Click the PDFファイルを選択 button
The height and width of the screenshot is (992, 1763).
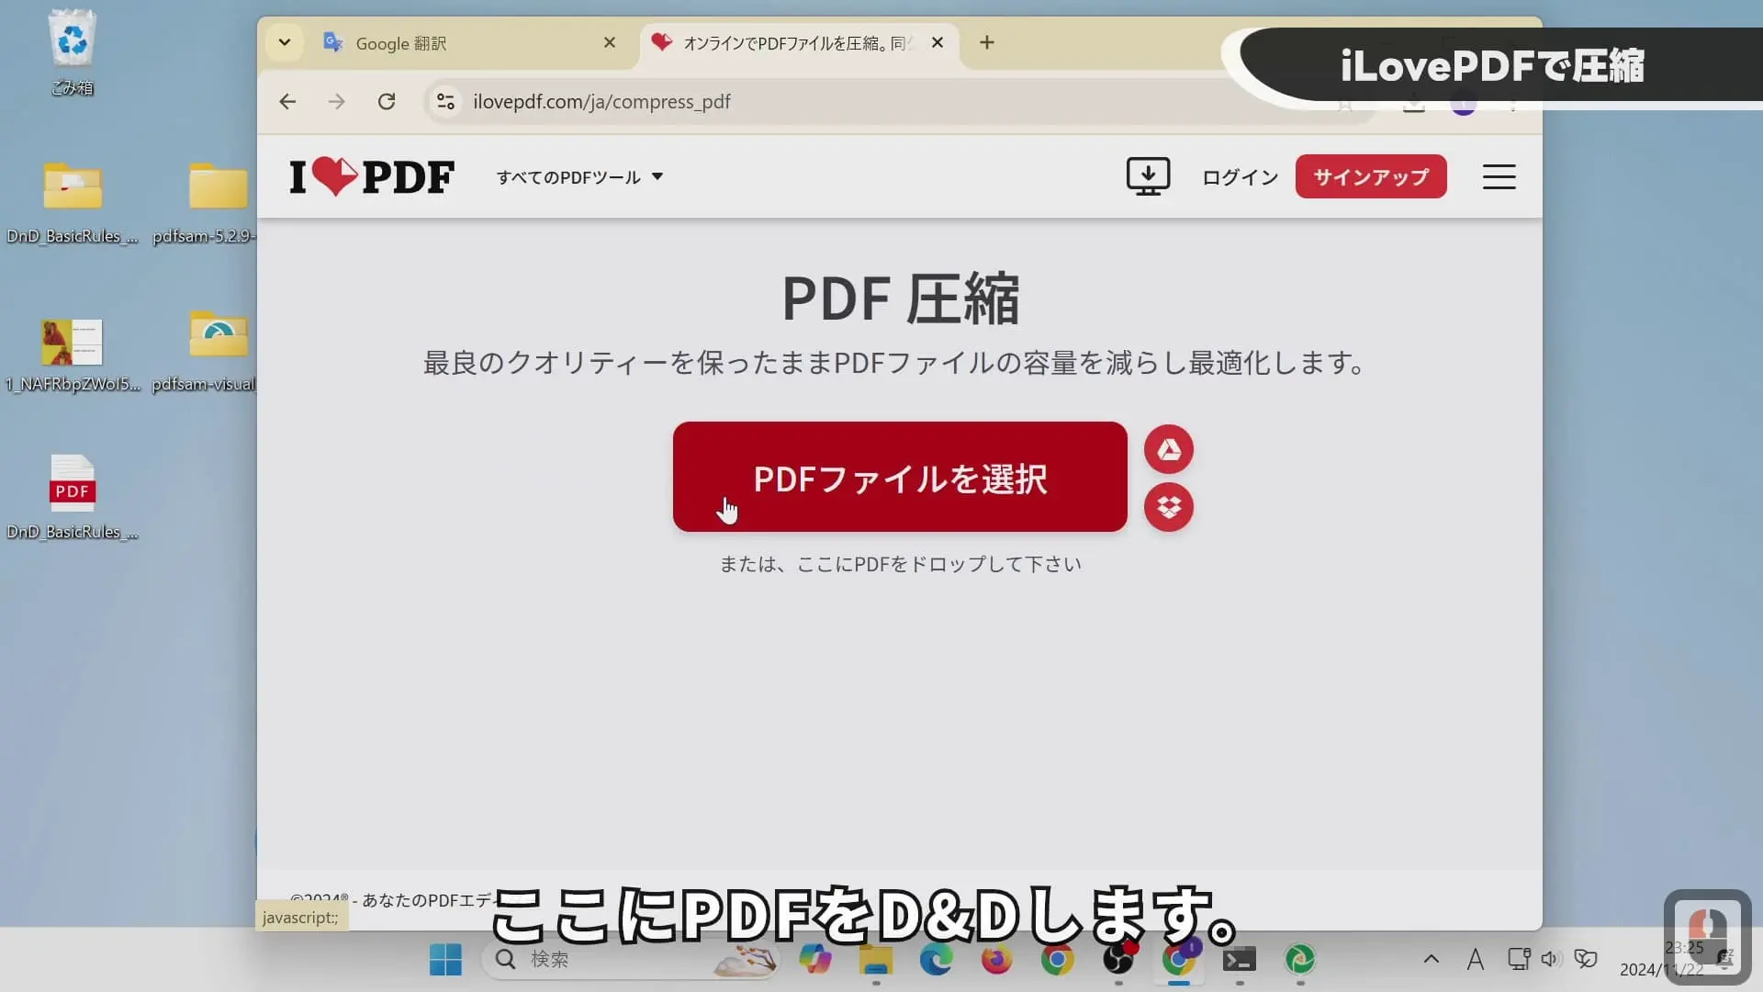coord(899,477)
